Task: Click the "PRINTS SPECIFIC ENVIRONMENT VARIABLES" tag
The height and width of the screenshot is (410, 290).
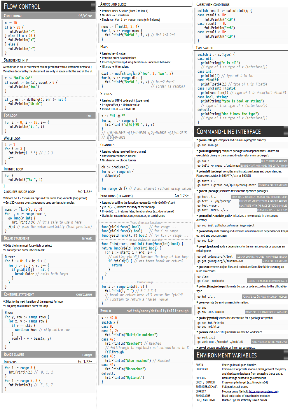Action: pyautogui.click(x=266, y=312)
